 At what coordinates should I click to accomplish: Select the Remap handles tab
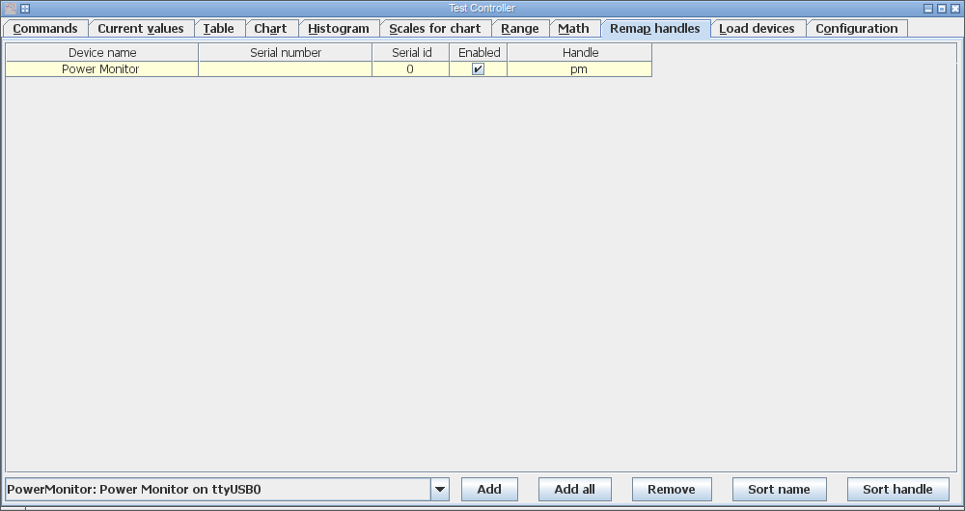click(x=655, y=29)
